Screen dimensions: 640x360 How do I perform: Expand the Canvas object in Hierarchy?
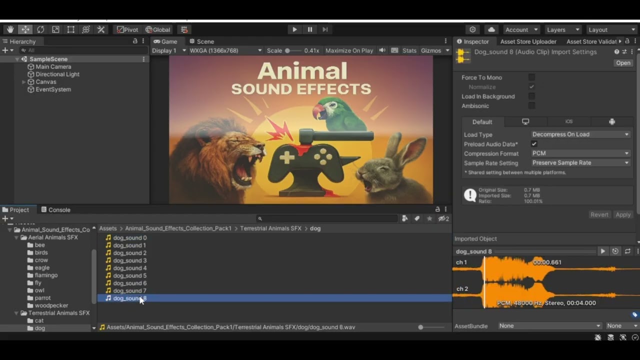[23, 82]
